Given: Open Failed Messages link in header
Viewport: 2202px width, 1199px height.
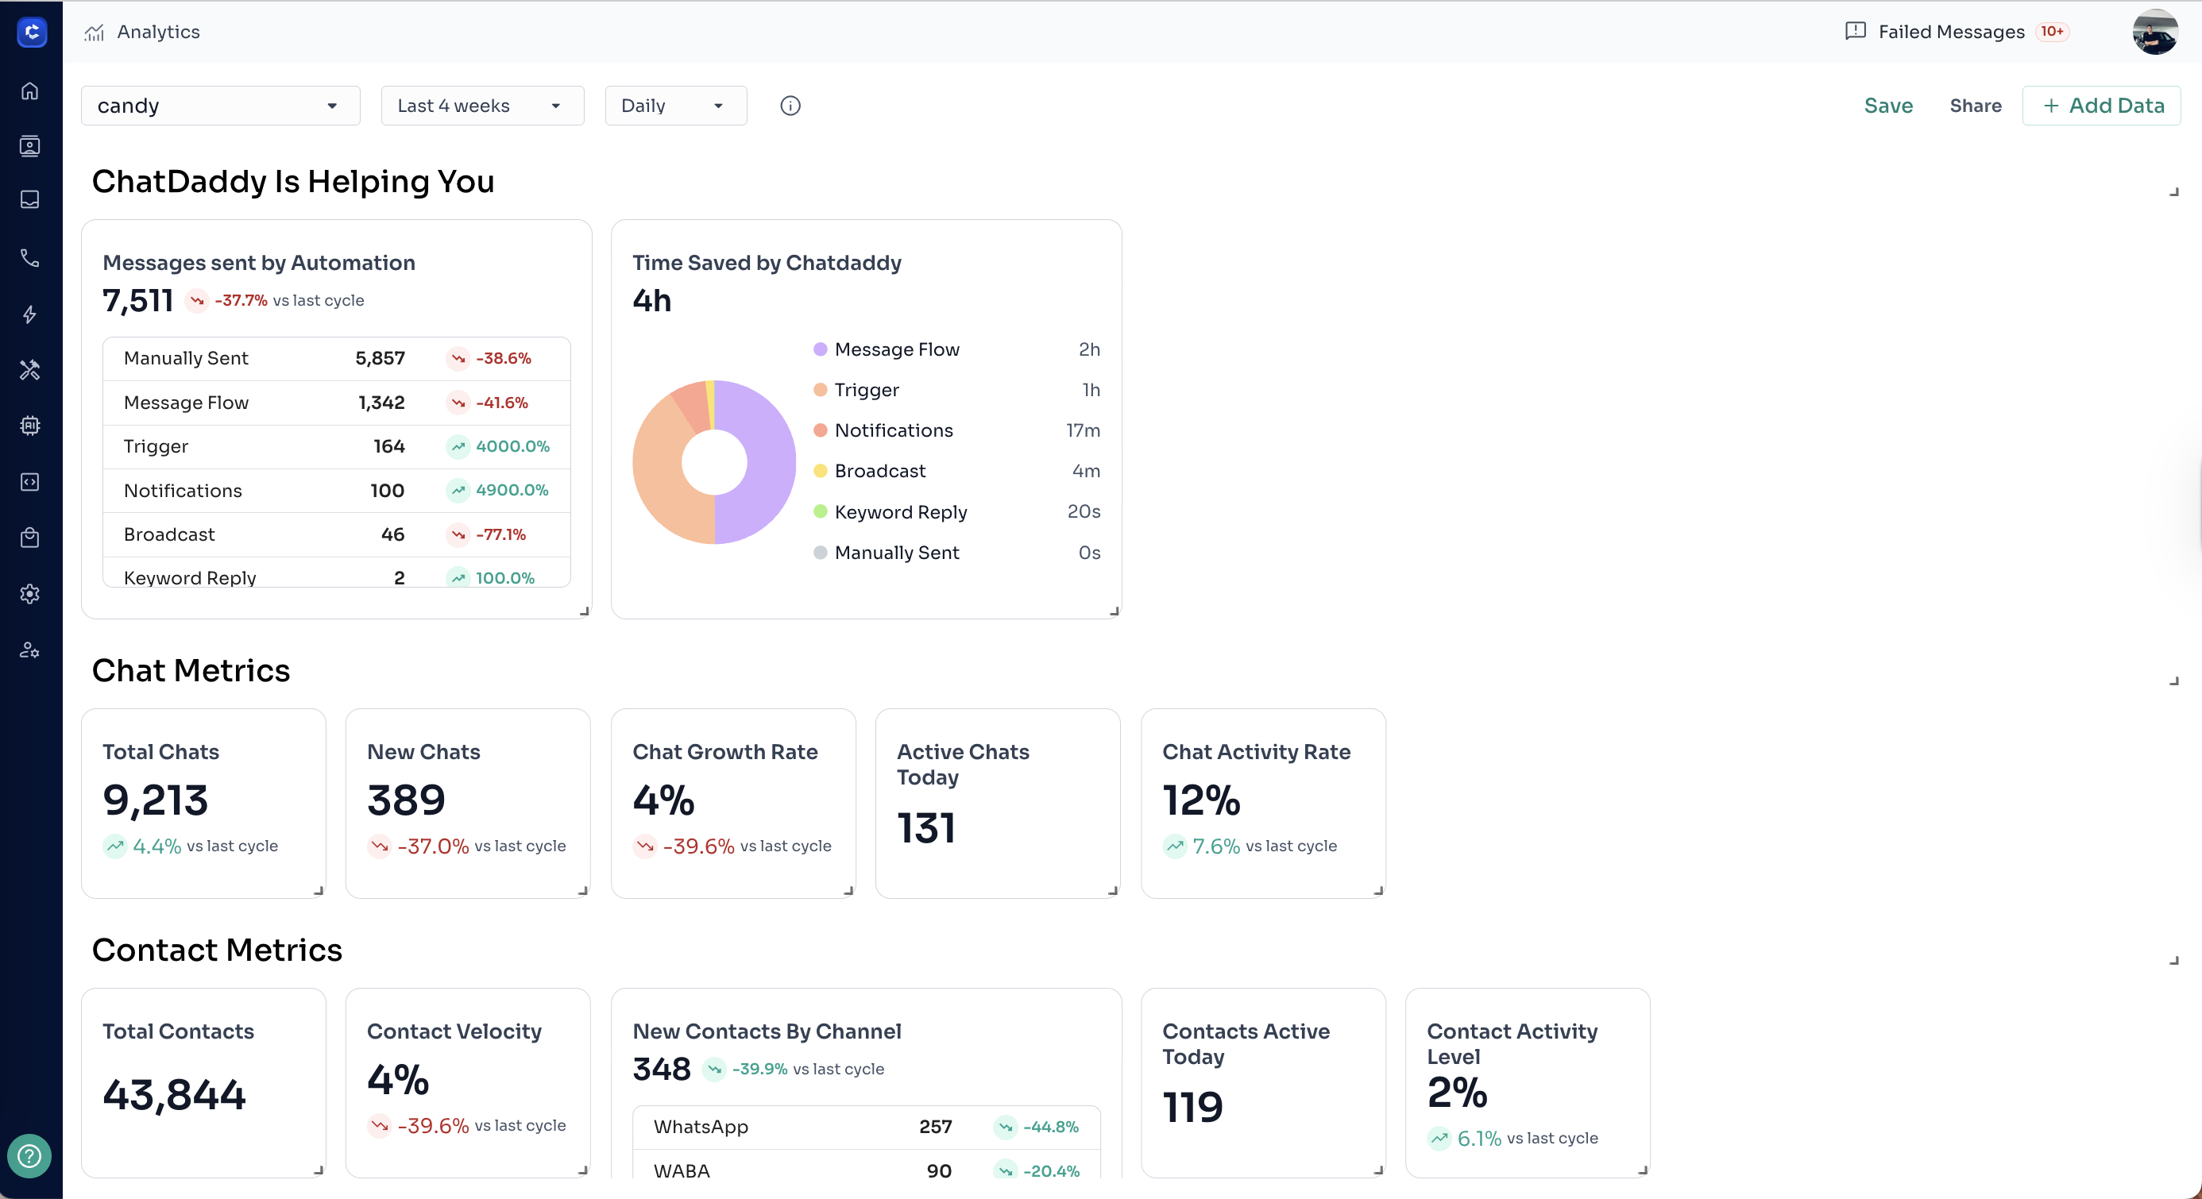Looking at the screenshot, I should (x=1952, y=33).
